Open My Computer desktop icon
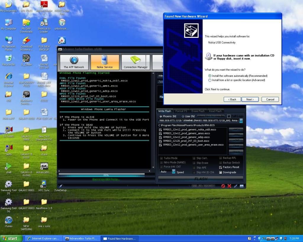This screenshot has height=242, width=303. point(9,25)
